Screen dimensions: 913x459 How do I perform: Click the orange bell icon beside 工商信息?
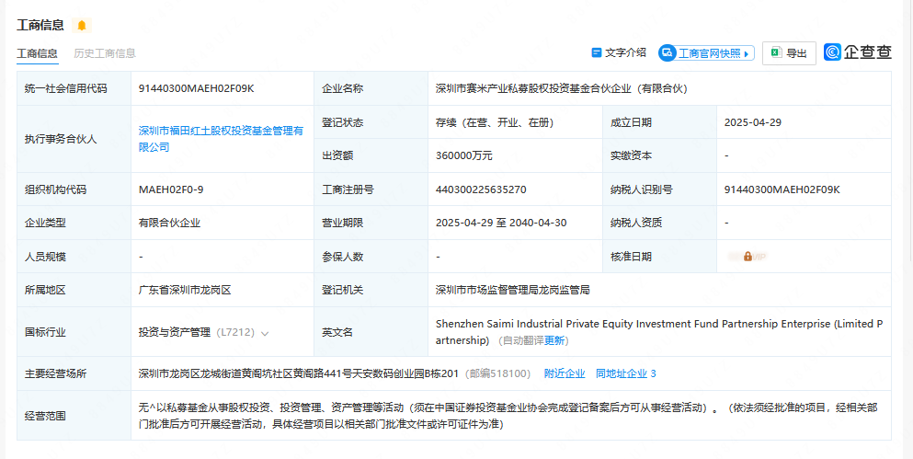click(82, 25)
